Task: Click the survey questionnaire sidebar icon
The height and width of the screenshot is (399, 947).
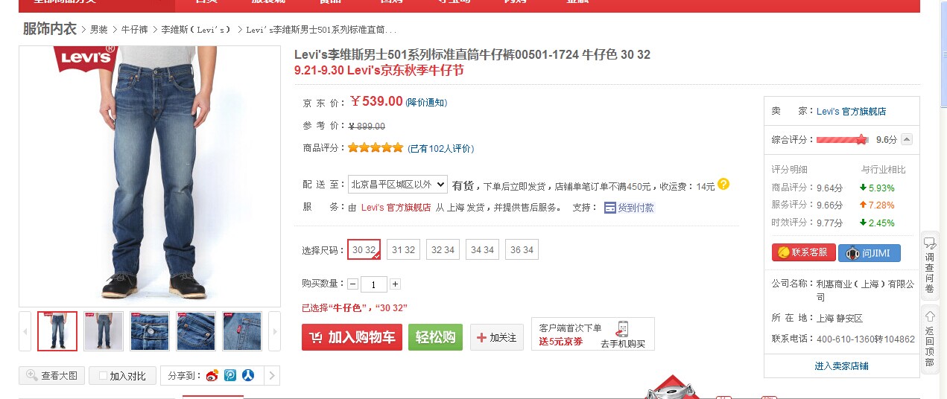Action: [x=930, y=244]
